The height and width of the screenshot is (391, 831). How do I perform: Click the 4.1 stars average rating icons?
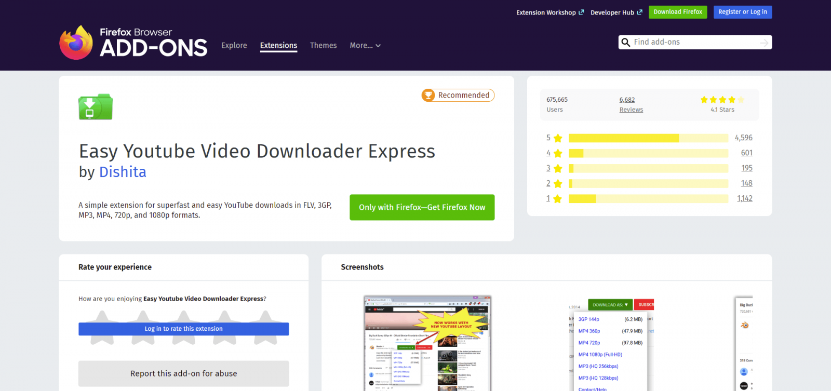(x=722, y=100)
